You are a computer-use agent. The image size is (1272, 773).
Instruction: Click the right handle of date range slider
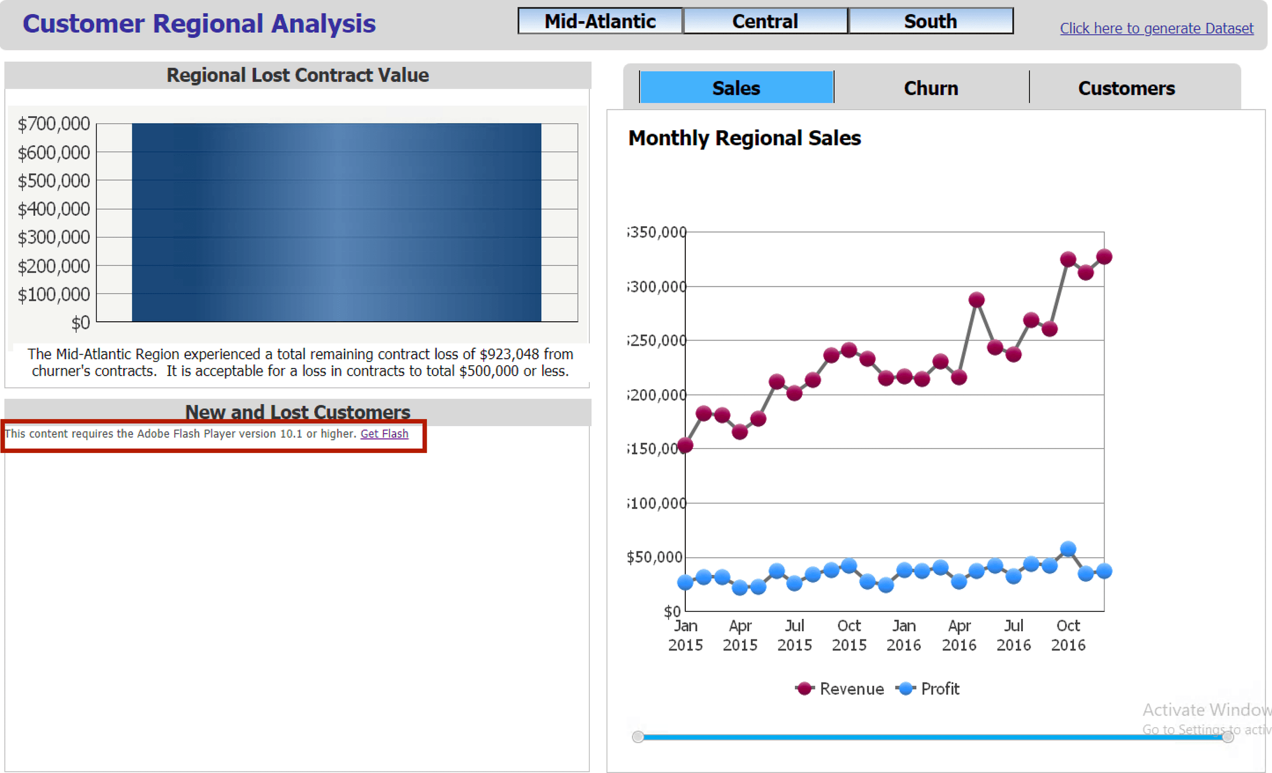coord(1228,737)
